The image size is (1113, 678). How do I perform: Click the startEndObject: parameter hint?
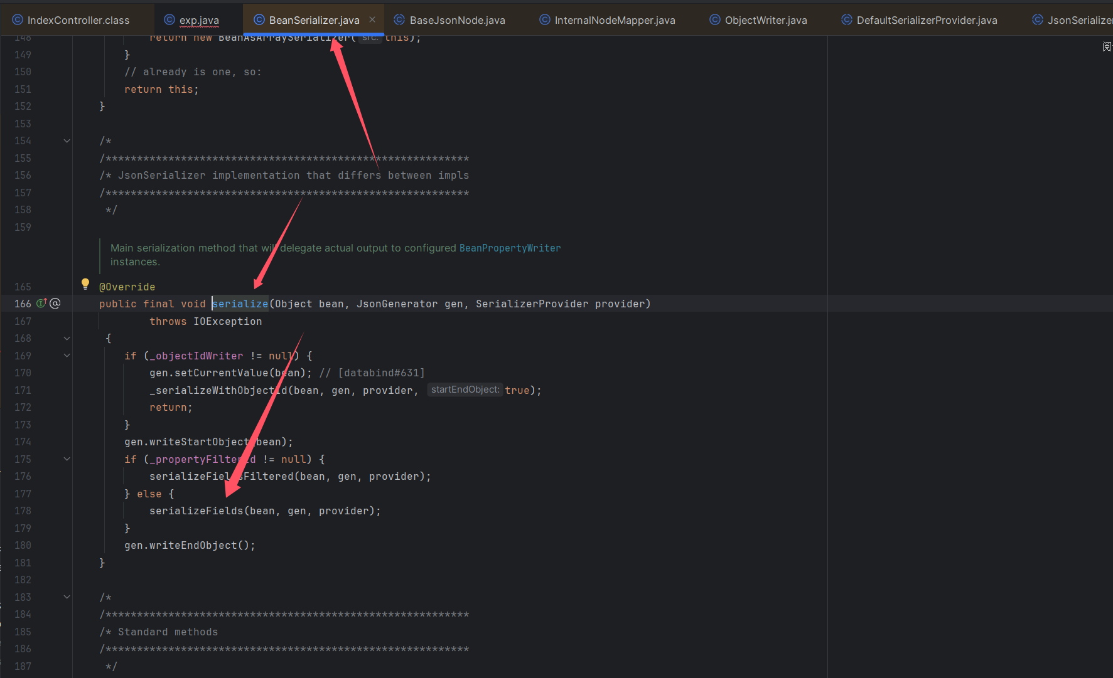(x=465, y=389)
